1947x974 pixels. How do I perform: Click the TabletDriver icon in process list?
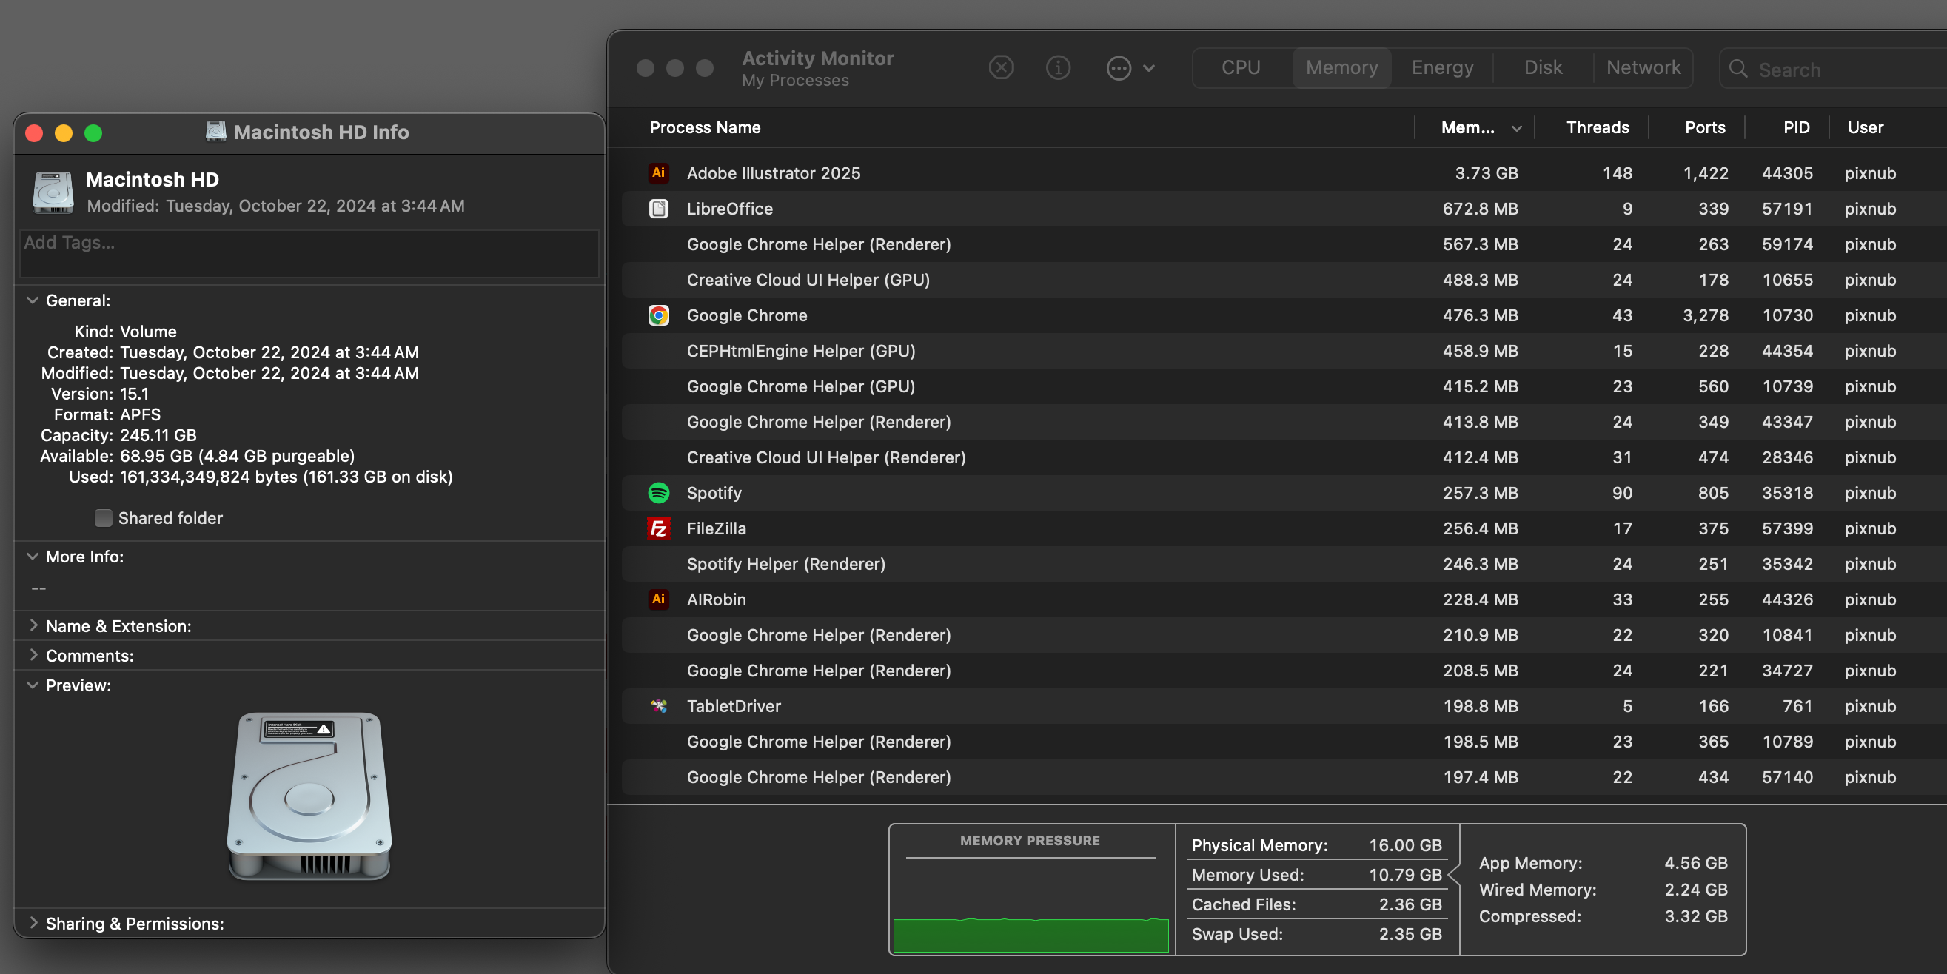tap(658, 706)
